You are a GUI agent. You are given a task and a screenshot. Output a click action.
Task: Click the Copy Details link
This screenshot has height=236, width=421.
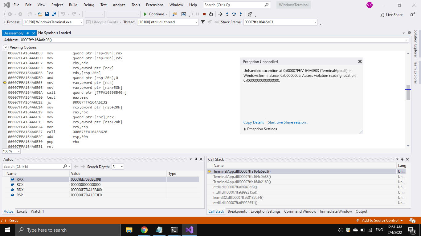click(x=254, y=122)
